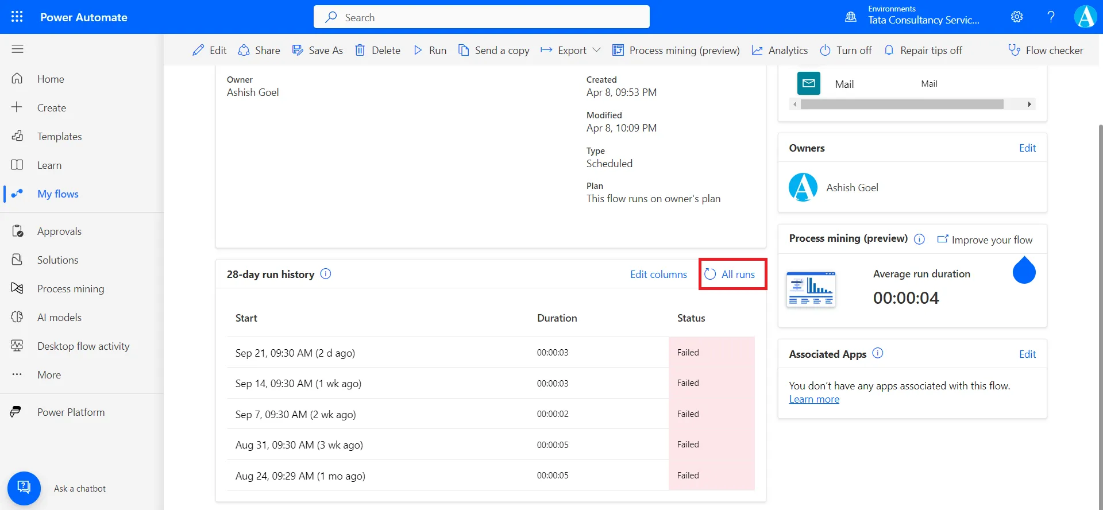Click Export in the toolbar
This screenshot has width=1103, height=510.
point(564,50)
